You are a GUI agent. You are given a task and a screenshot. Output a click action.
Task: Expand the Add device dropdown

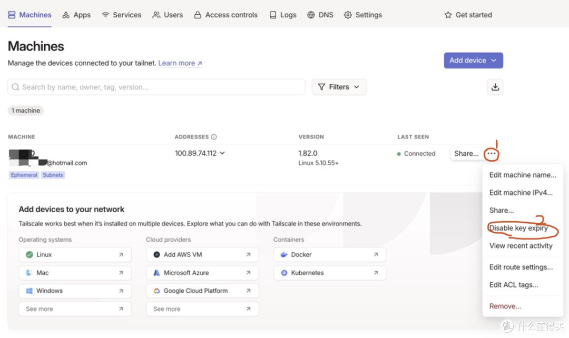click(x=473, y=61)
